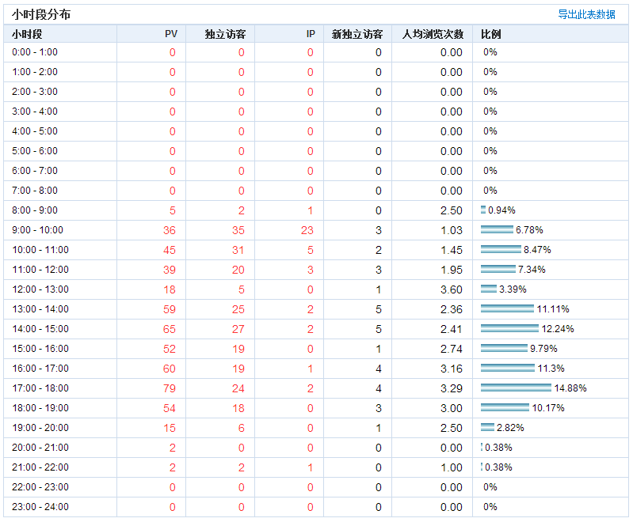Click the 导出此表数据 export link
Image resolution: width=633 pixels, height=522 pixels.
coord(586,14)
